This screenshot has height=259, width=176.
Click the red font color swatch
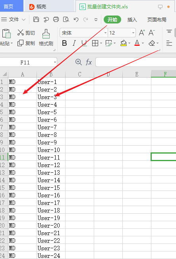click(x=137, y=43)
